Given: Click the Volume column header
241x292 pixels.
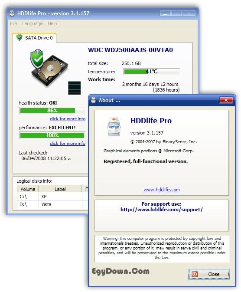Looking at the screenshot, I should point(28,189).
